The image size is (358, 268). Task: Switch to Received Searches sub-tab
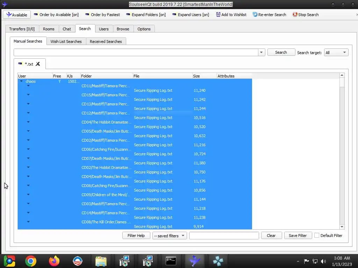pyautogui.click(x=106, y=42)
